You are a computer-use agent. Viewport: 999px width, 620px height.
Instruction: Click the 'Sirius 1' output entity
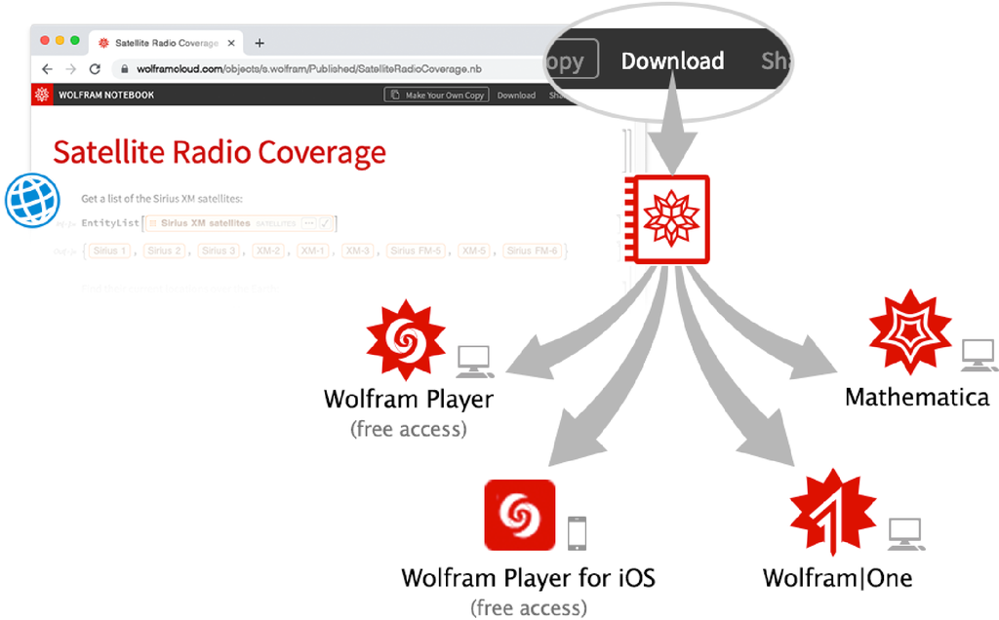(x=109, y=251)
